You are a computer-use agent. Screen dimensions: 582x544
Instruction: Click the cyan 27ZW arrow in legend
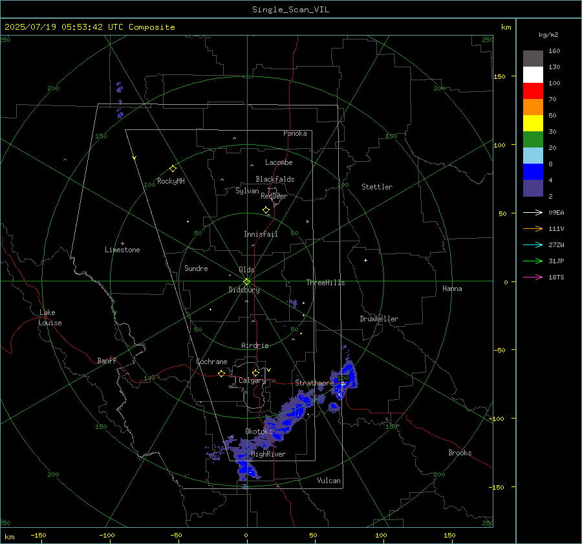click(x=533, y=245)
